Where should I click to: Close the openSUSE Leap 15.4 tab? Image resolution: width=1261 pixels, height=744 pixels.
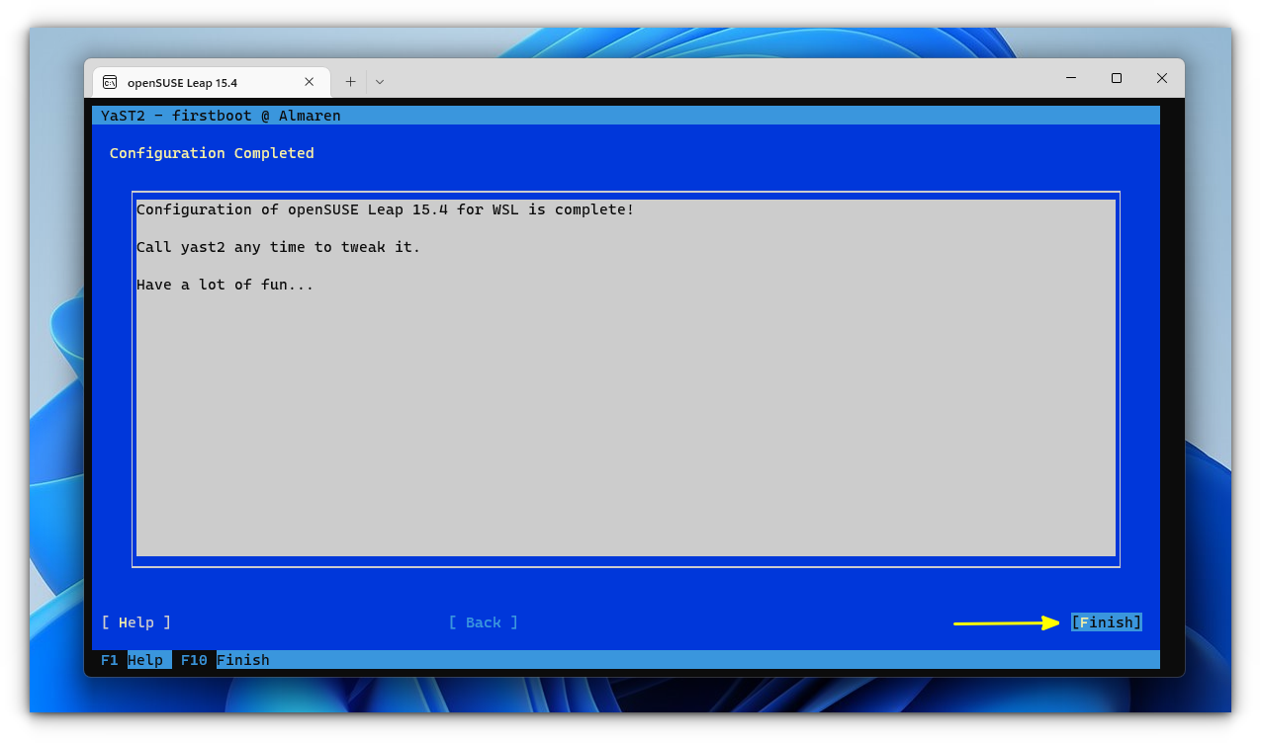pos(309,82)
